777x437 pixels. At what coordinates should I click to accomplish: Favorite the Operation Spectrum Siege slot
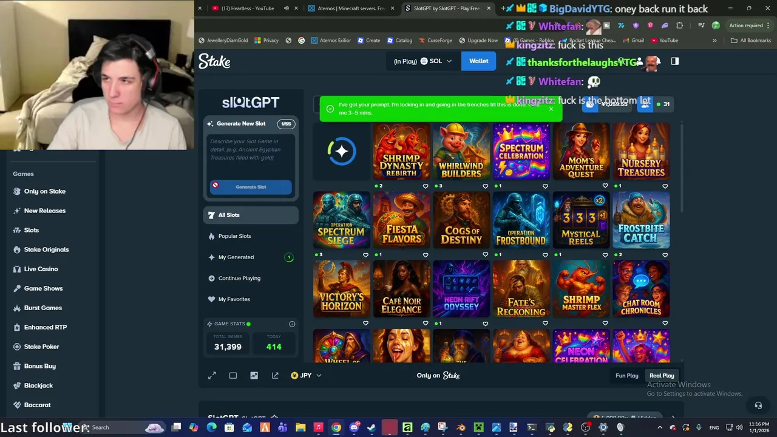tap(365, 255)
